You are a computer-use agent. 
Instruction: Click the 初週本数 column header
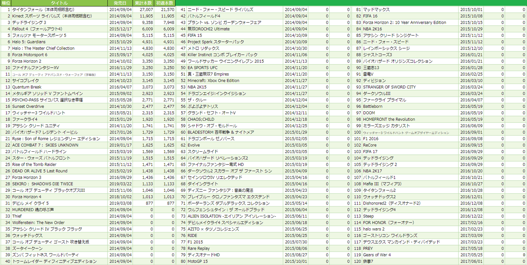click(x=165, y=3)
